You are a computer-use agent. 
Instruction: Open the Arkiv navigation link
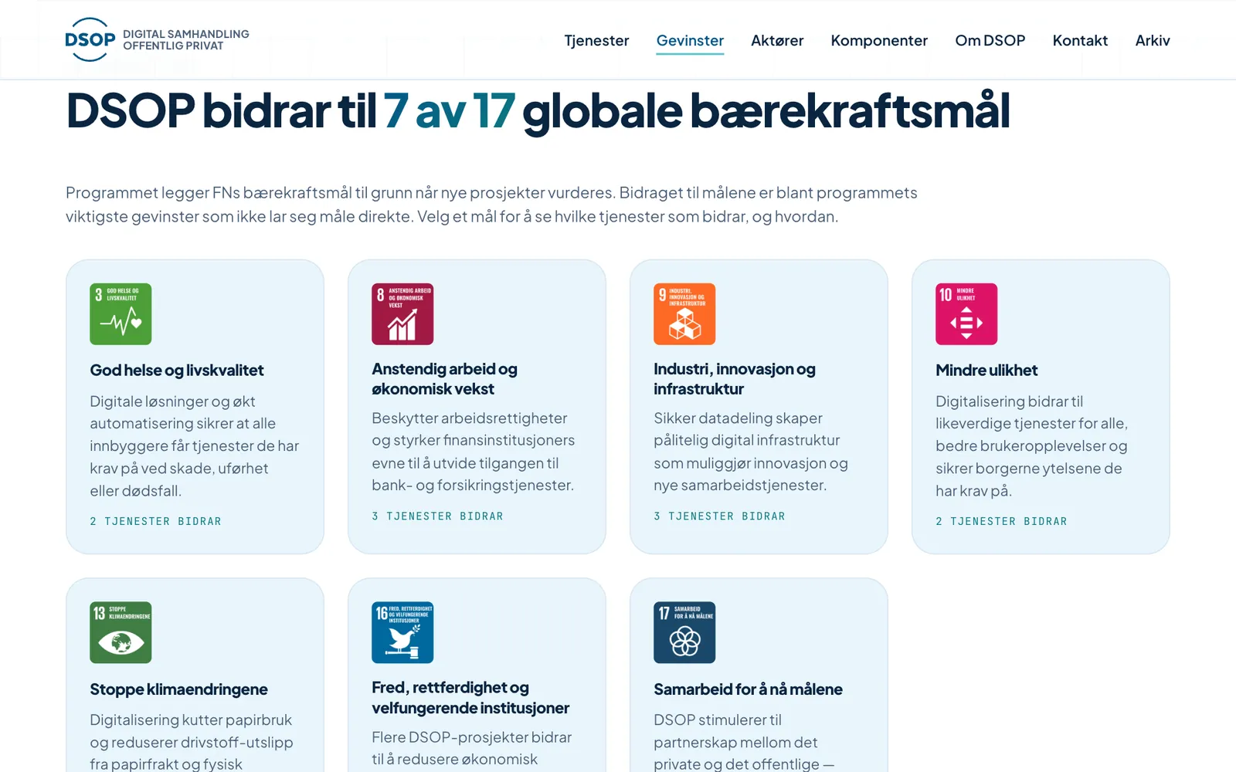tap(1153, 40)
